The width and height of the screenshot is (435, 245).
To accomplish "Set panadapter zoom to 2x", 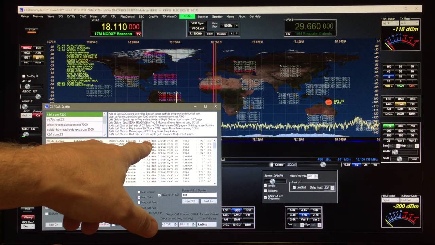I will (366, 165).
